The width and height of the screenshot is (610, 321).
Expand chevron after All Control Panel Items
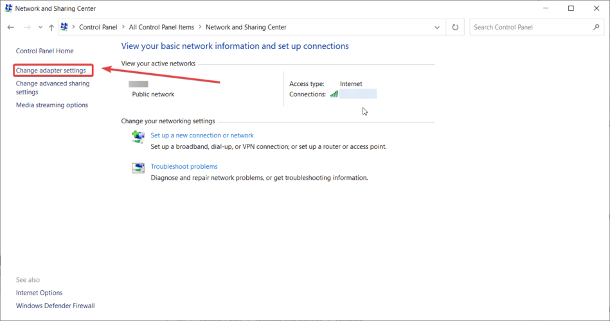pos(200,27)
